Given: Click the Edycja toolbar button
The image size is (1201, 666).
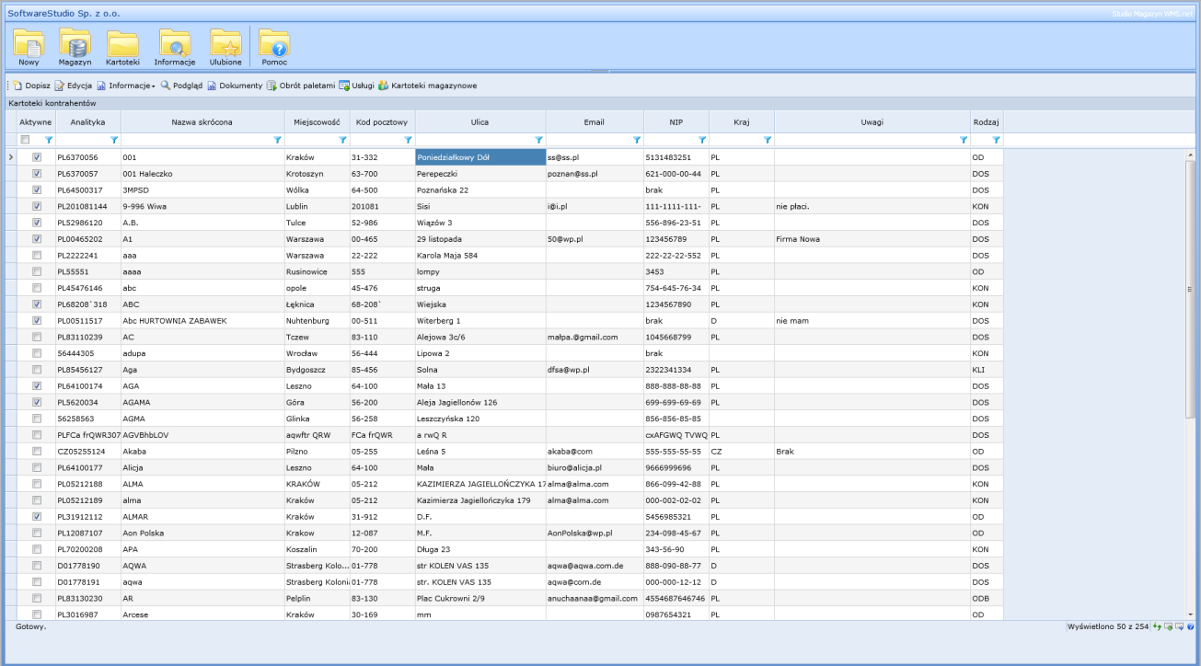Looking at the screenshot, I should click(x=74, y=86).
